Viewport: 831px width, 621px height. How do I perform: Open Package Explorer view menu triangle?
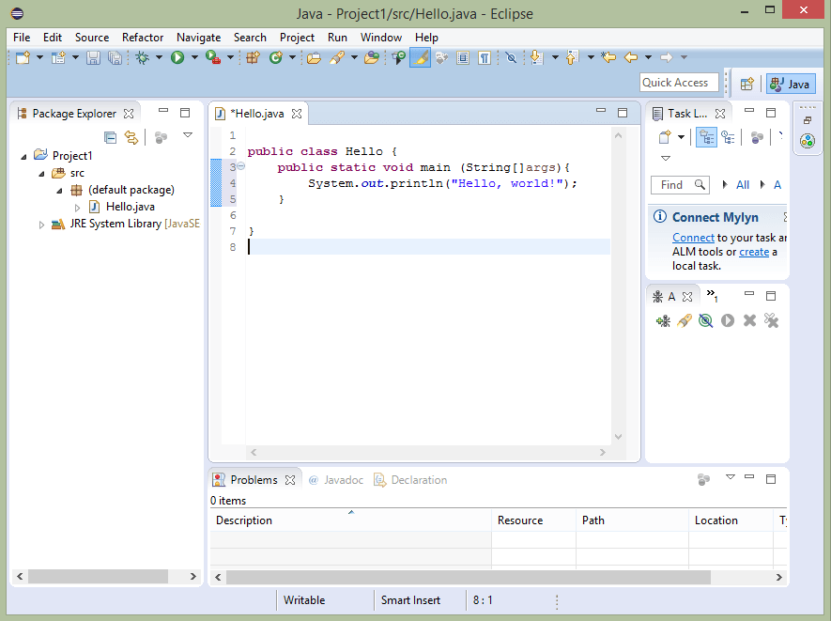[x=187, y=136]
